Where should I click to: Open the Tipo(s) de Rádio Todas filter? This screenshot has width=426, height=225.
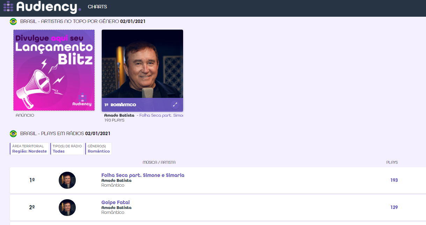(67, 149)
